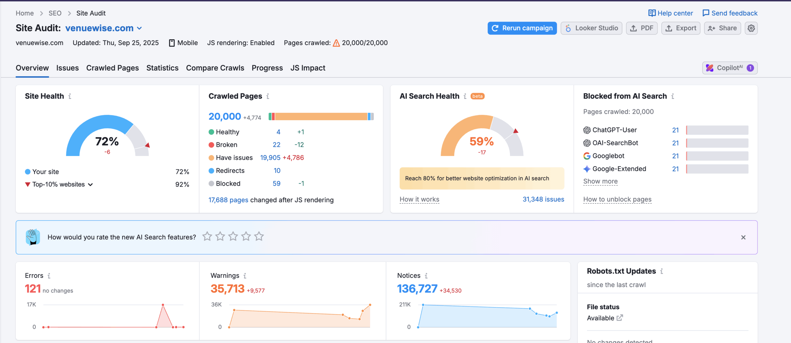Click the ChatGPT-User blocked pages bar

[x=717, y=130]
